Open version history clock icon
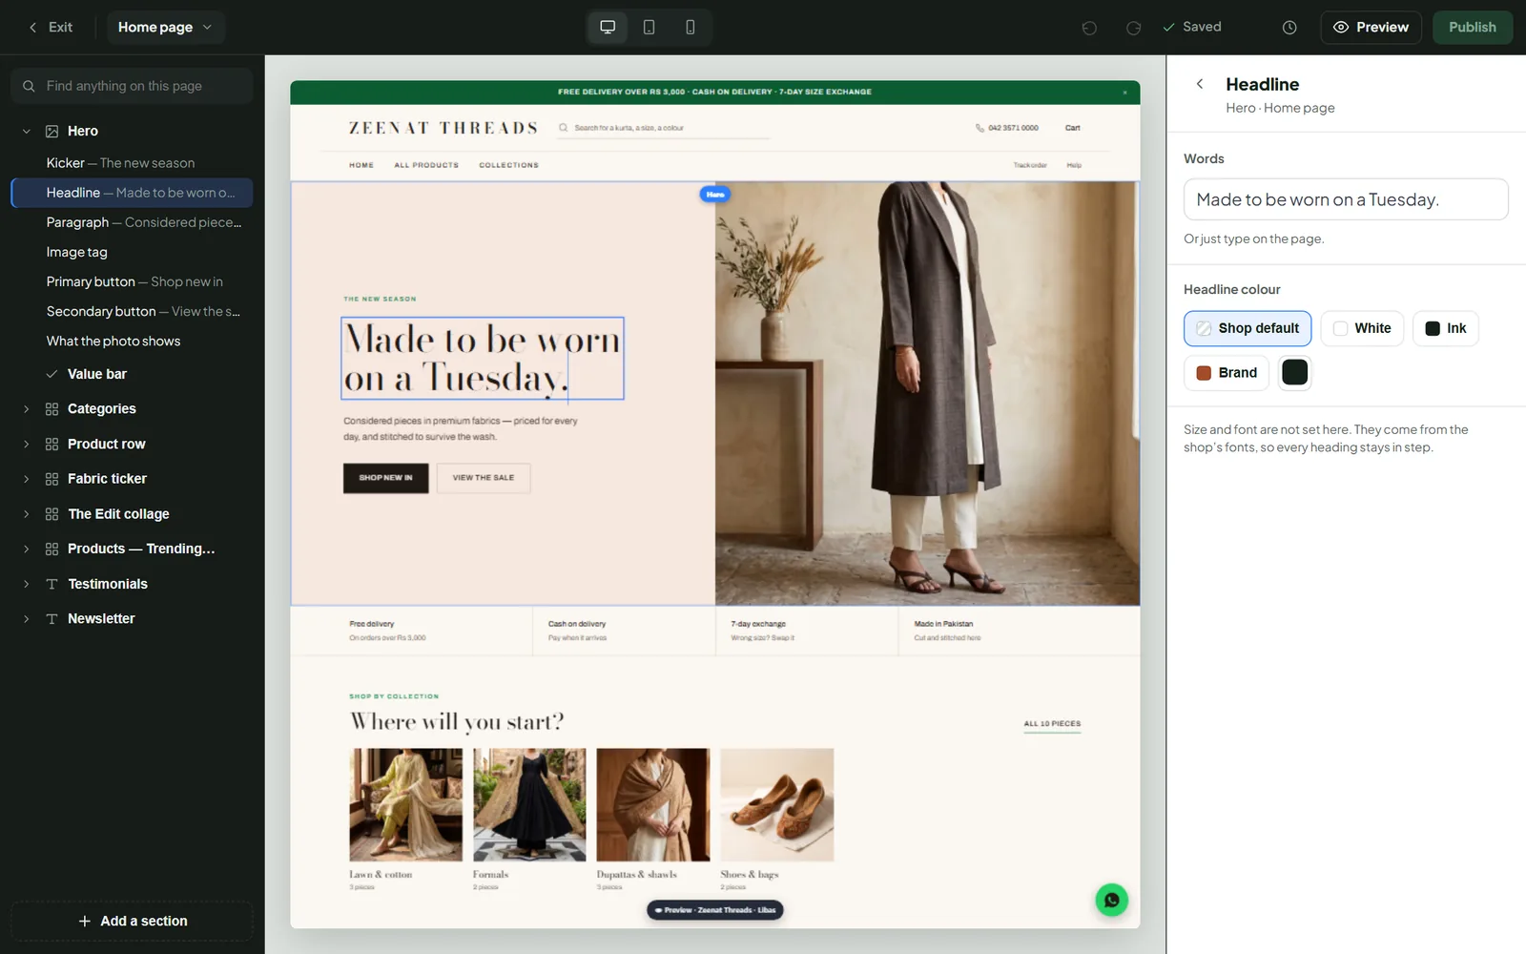The width and height of the screenshot is (1526, 954). (x=1289, y=28)
